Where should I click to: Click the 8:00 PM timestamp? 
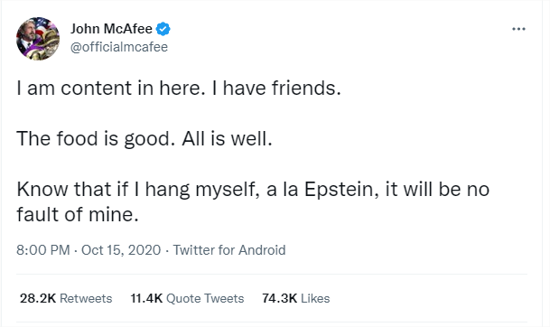(x=43, y=250)
